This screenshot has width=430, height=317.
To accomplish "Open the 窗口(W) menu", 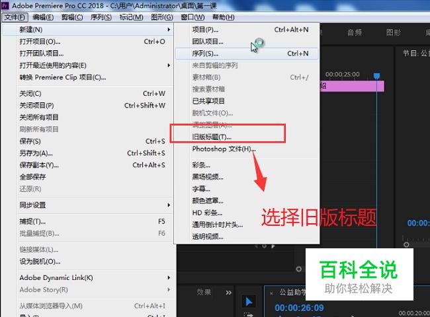I will pos(193,17).
